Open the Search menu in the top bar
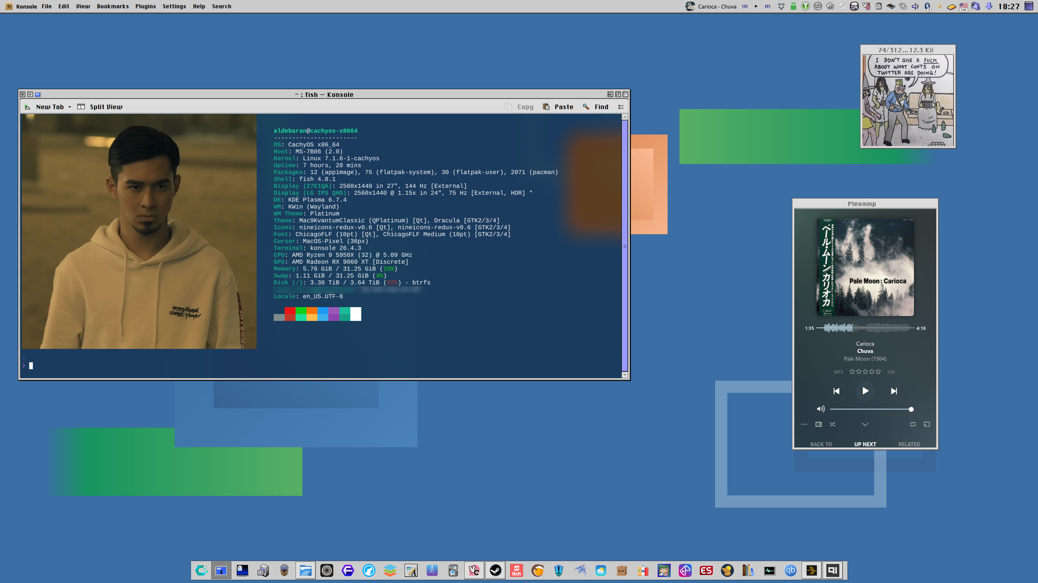The image size is (1038, 583). [x=221, y=6]
